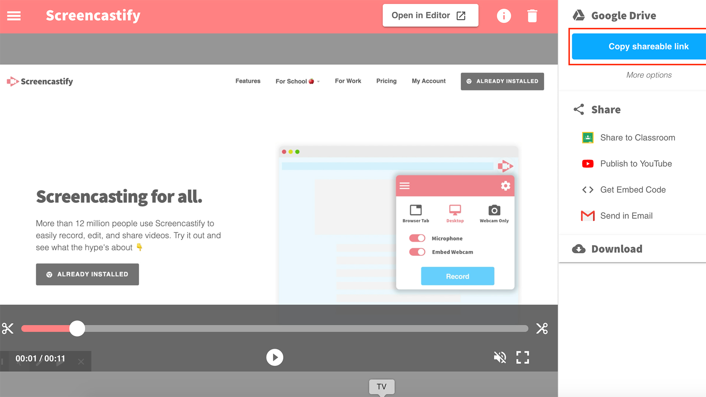
Task: Click the Webcam Only recording icon
Action: (494, 210)
